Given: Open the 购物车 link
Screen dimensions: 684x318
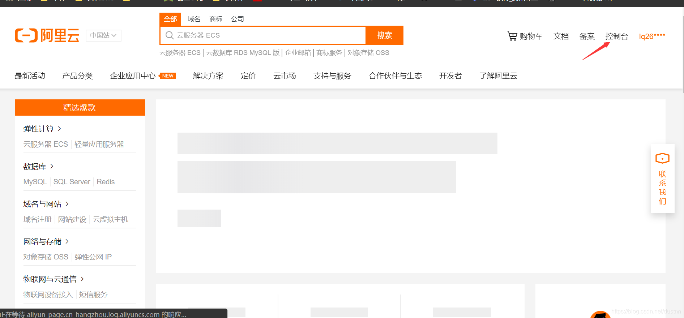Looking at the screenshot, I should pos(531,36).
